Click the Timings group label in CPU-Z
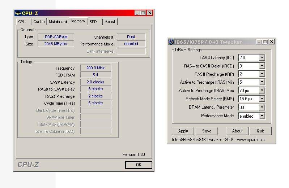The width and height of the screenshot is (289, 188). click(27, 62)
